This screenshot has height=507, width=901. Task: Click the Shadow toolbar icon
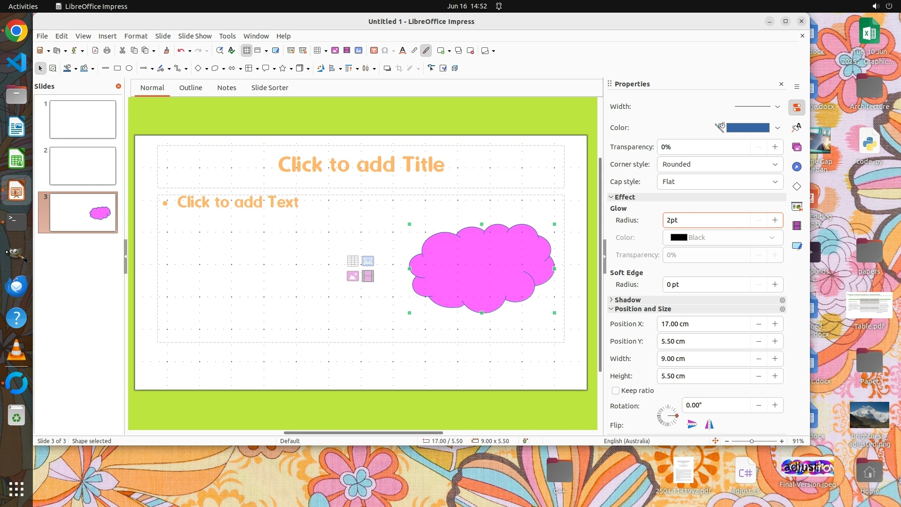coord(387,69)
